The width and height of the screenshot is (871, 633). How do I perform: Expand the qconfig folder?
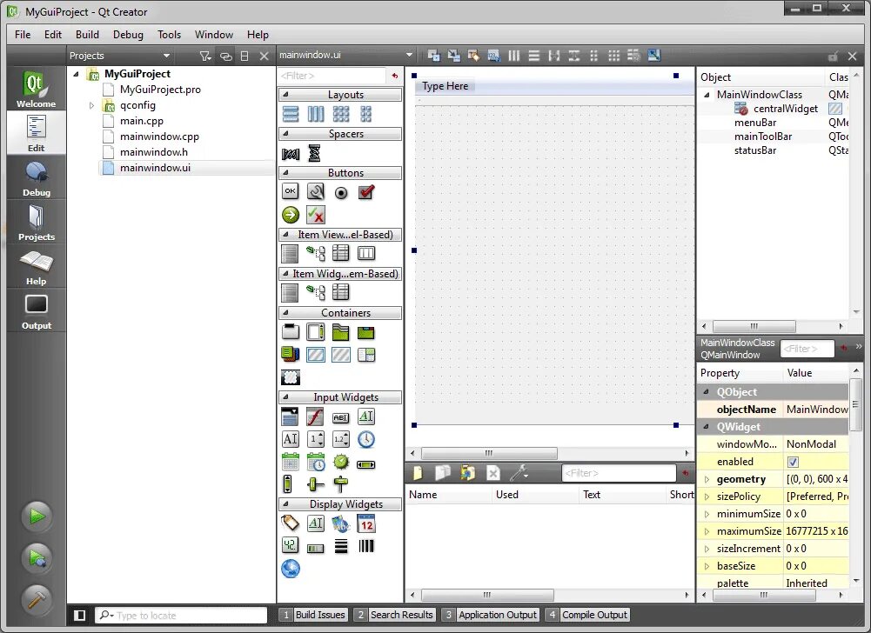point(91,105)
